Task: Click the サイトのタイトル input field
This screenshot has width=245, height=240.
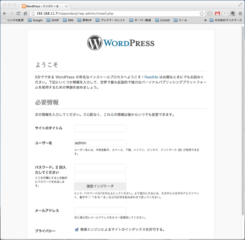Action: (100, 128)
